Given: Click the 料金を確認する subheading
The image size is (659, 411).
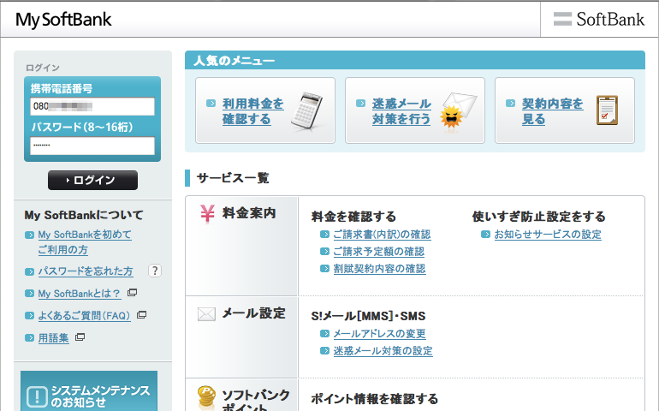Looking at the screenshot, I should point(353,217).
